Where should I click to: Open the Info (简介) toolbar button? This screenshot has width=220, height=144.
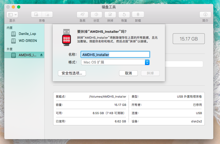(205, 15)
